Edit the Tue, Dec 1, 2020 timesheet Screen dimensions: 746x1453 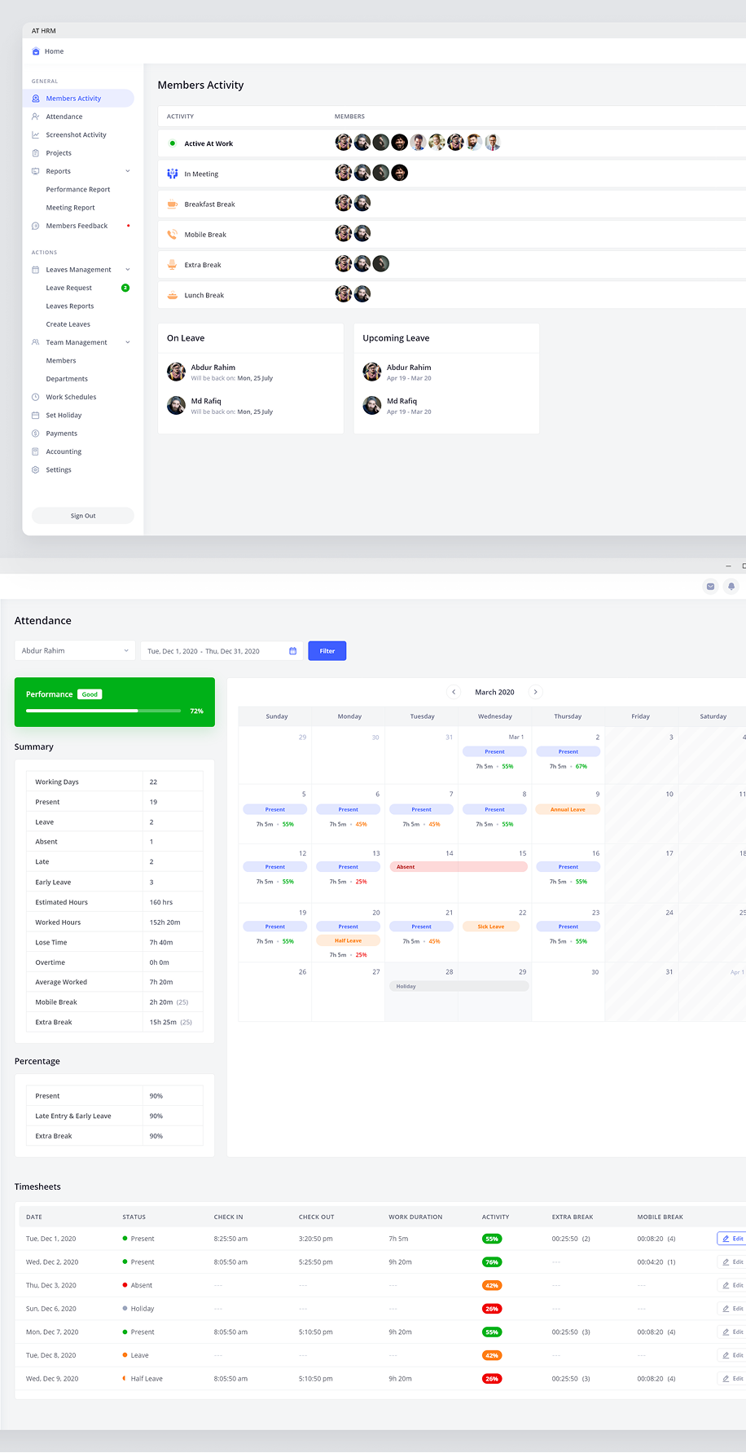coord(732,1239)
